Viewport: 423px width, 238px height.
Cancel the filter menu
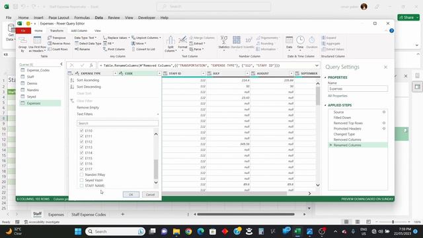150,194
